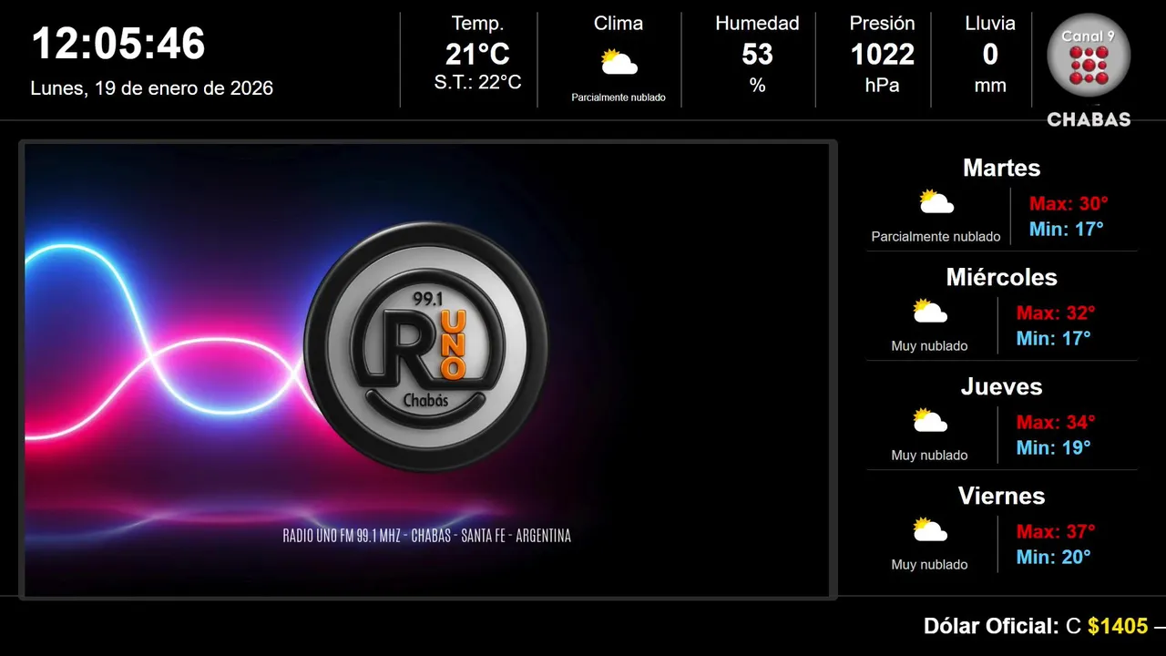
Task: Click the $1405 dollar price
Action: pos(1118,627)
